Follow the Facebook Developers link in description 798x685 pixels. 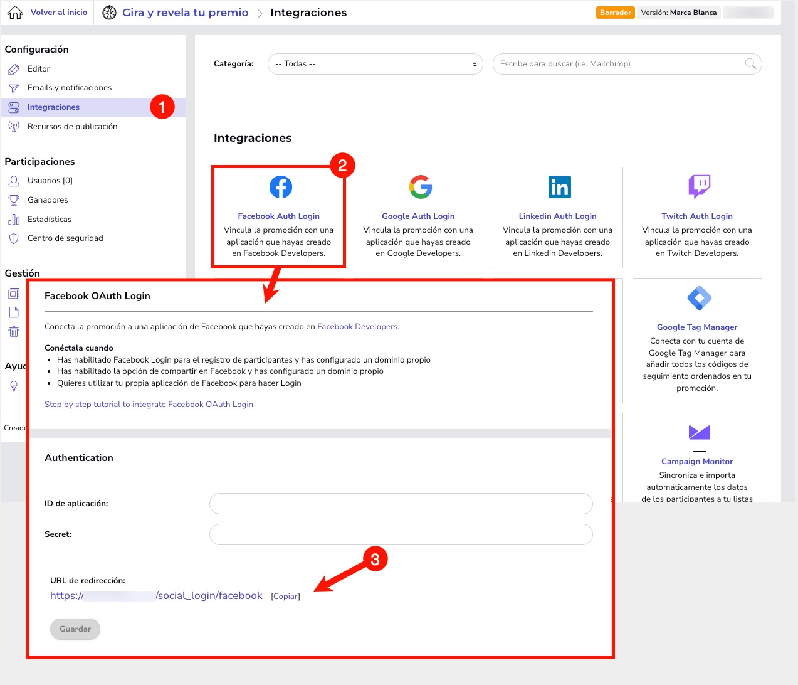357,327
